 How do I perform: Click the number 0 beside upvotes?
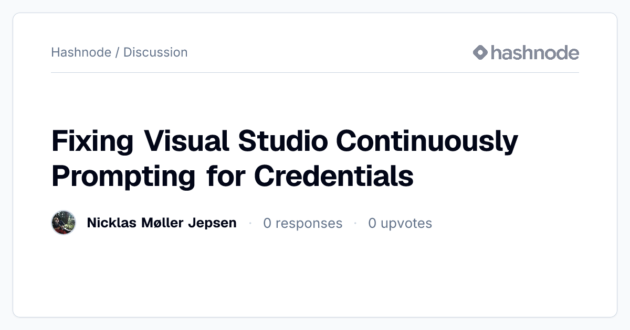(x=372, y=224)
